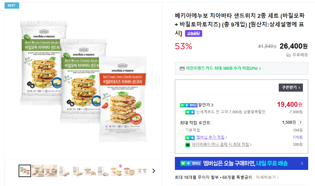315x186 pixels.
Task: Click the white arrow on blue membership banner
Action: tap(302, 163)
